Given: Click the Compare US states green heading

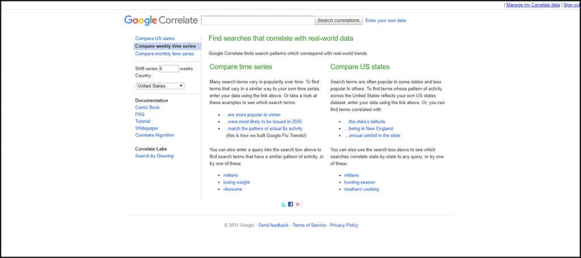Looking at the screenshot, I should [x=360, y=67].
